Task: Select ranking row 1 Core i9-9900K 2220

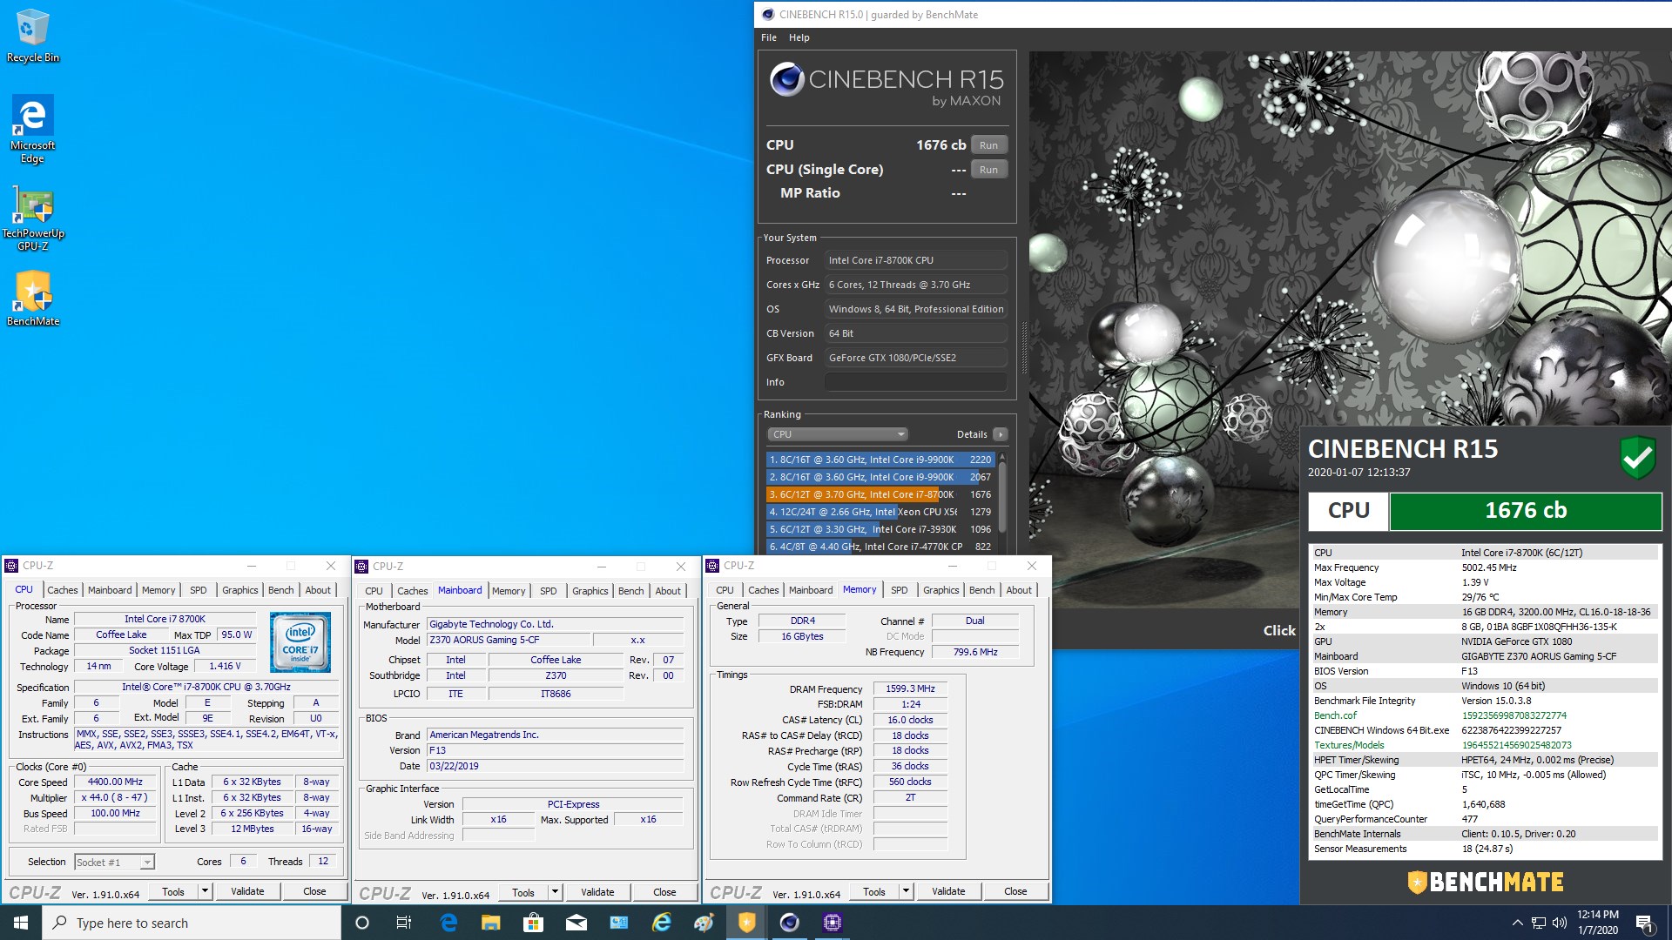Action: (880, 460)
